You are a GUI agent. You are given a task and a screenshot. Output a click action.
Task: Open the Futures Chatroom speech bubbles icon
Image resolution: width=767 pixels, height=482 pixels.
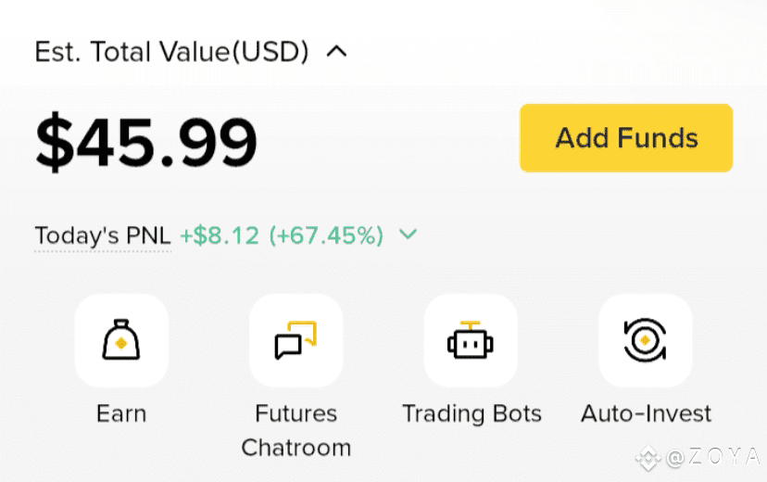pyautogui.click(x=295, y=340)
